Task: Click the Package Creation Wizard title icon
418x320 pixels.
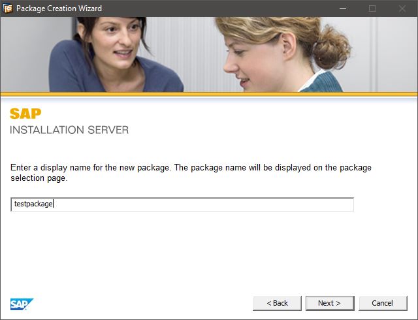Action: (7, 8)
